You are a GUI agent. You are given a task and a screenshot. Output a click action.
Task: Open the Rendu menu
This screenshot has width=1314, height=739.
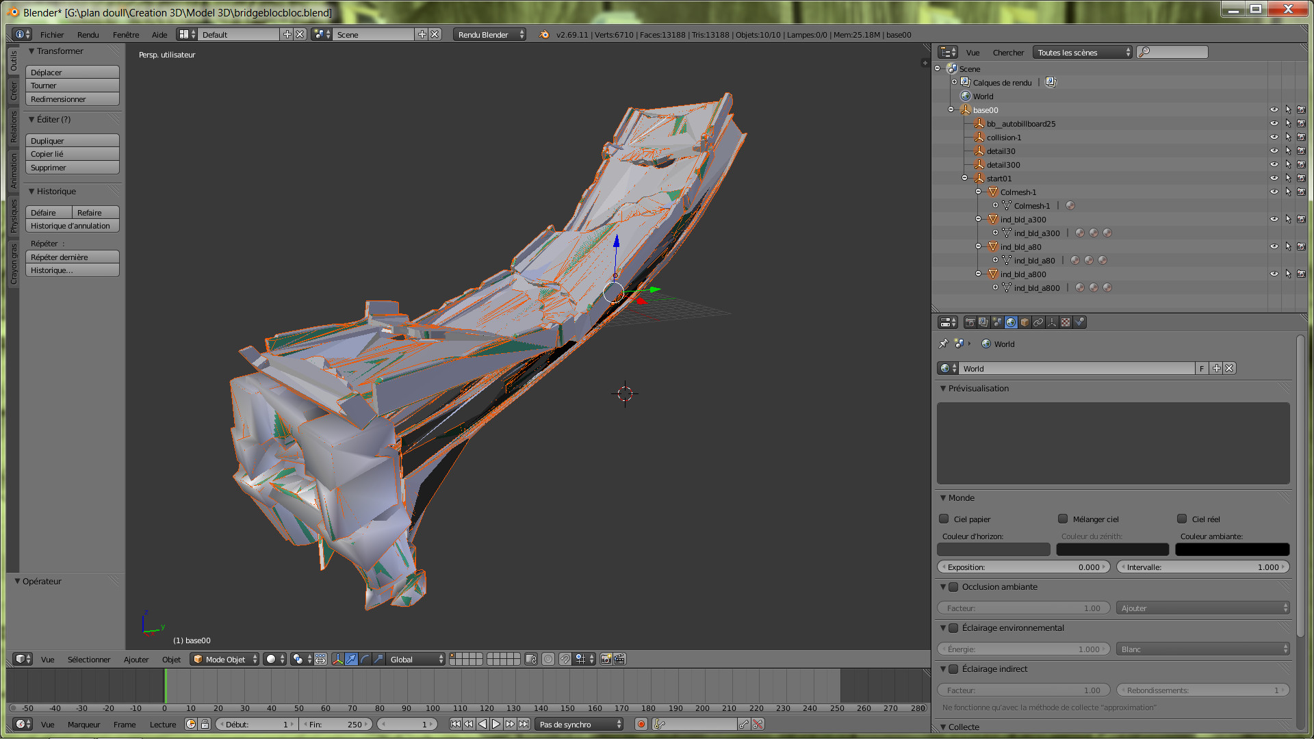[88, 34]
